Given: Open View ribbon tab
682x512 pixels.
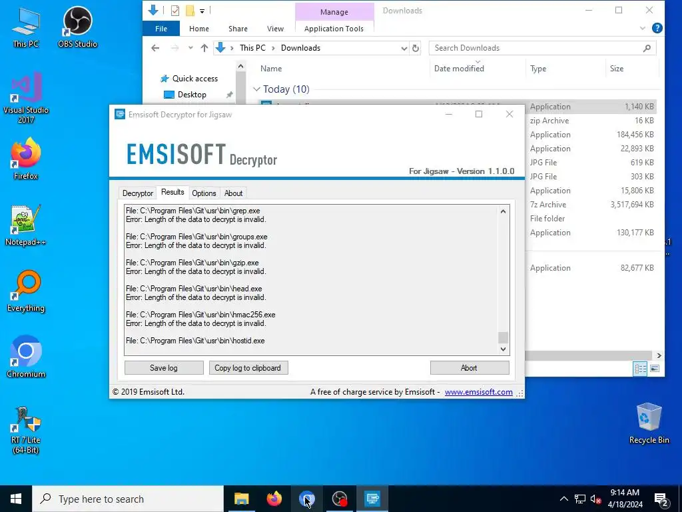Looking at the screenshot, I should [275, 28].
